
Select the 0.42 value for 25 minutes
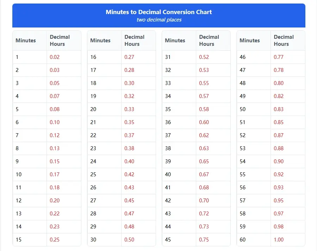pyautogui.click(x=129, y=175)
